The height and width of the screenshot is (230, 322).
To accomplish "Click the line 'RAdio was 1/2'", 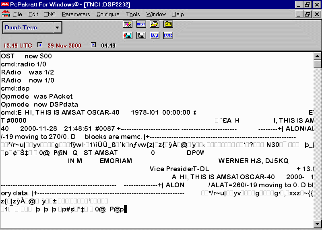I will [x=27, y=72].
